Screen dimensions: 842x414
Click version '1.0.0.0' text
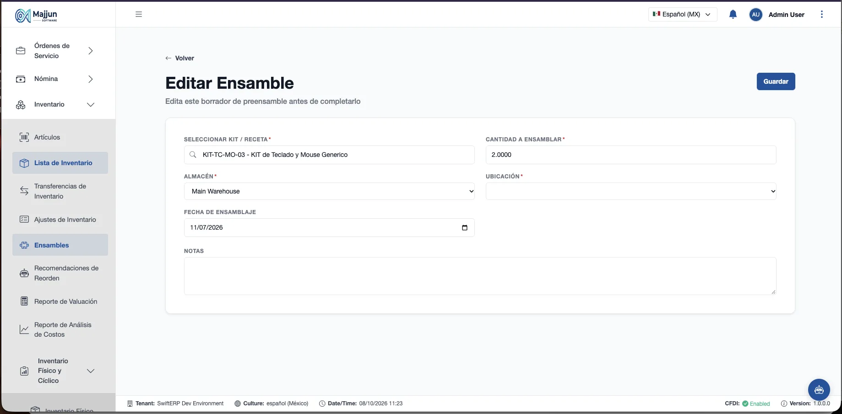point(822,403)
